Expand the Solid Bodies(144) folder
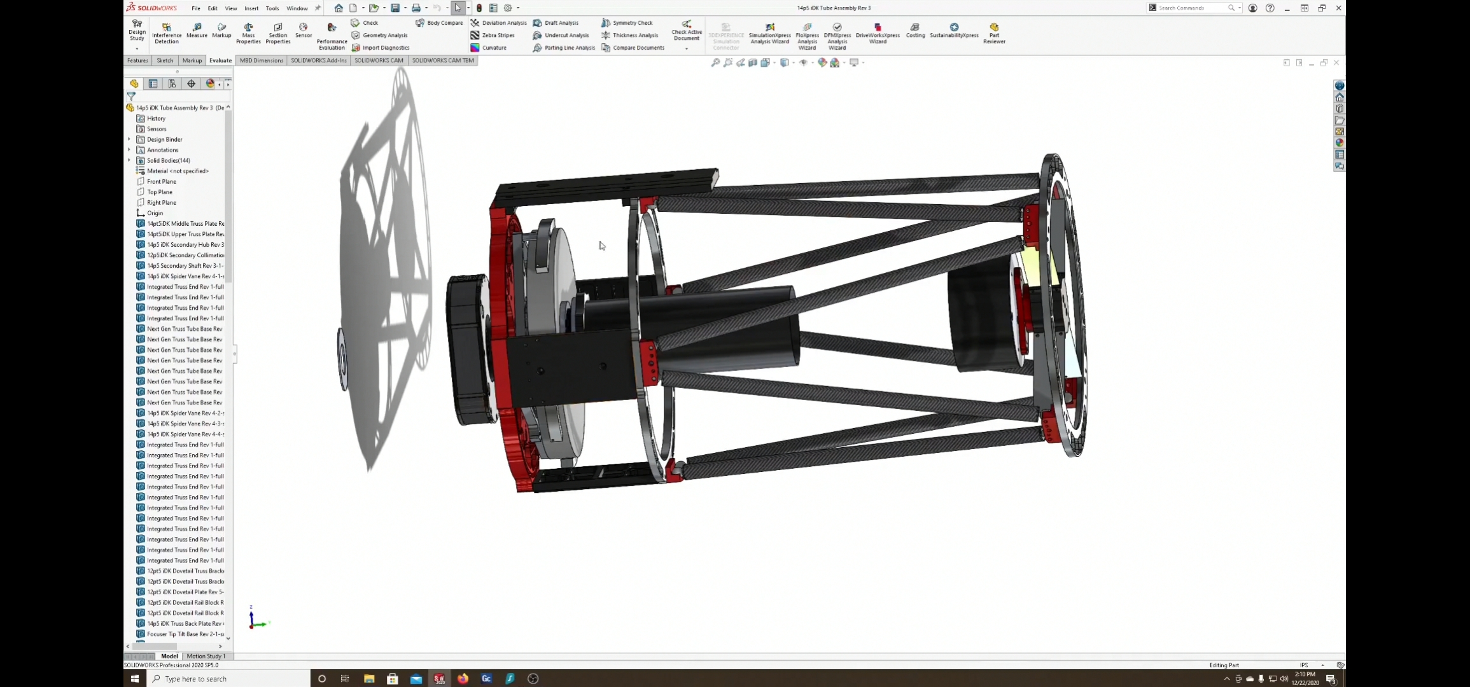This screenshot has height=687, width=1470. (129, 160)
